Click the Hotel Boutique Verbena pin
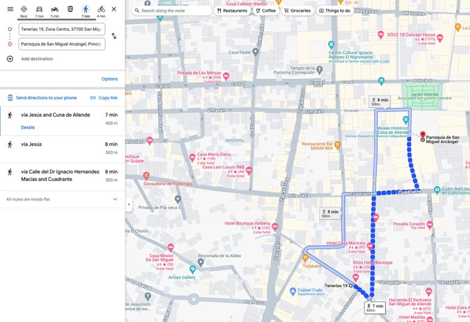The height and width of the screenshot is (322, 470). click(275, 226)
